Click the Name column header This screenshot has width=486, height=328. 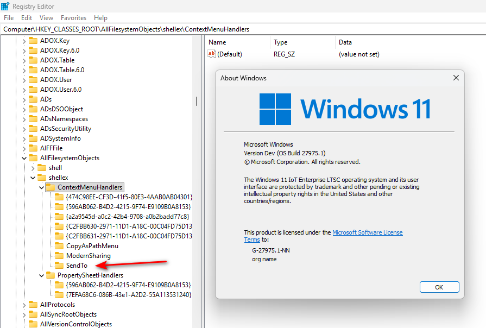tap(237, 42)
